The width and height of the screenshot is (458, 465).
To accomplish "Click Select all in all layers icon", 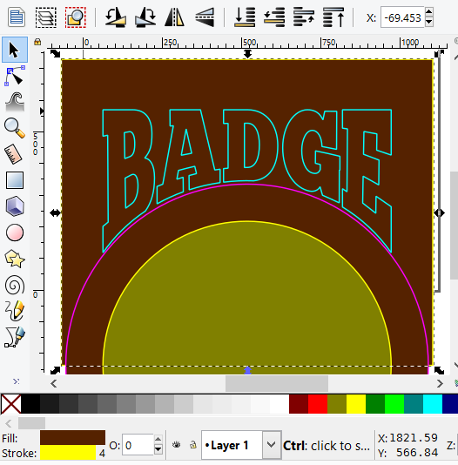I will pyautogui.click(x=46, y=17).
